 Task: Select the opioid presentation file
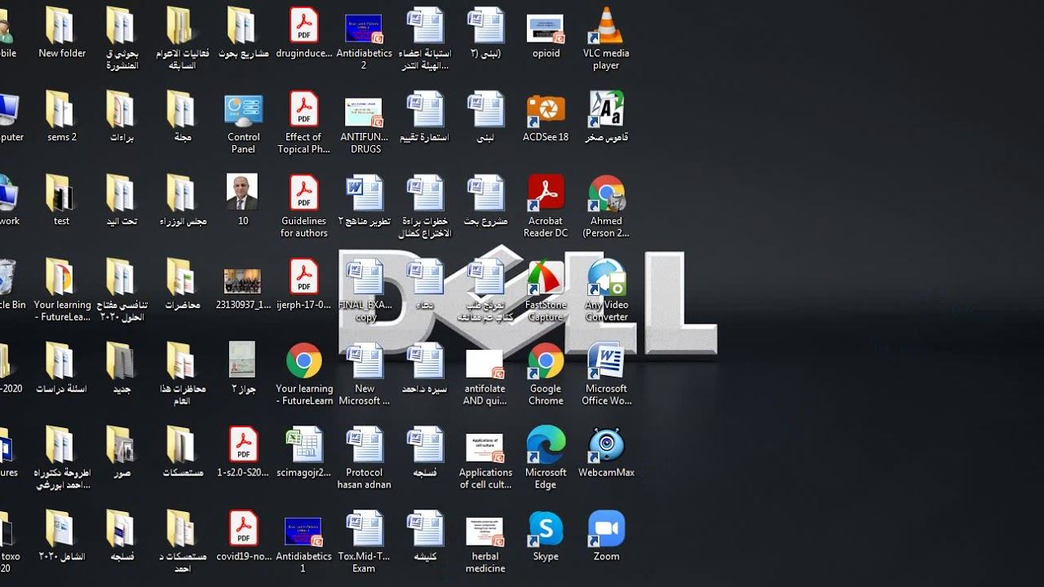(546, 38)
